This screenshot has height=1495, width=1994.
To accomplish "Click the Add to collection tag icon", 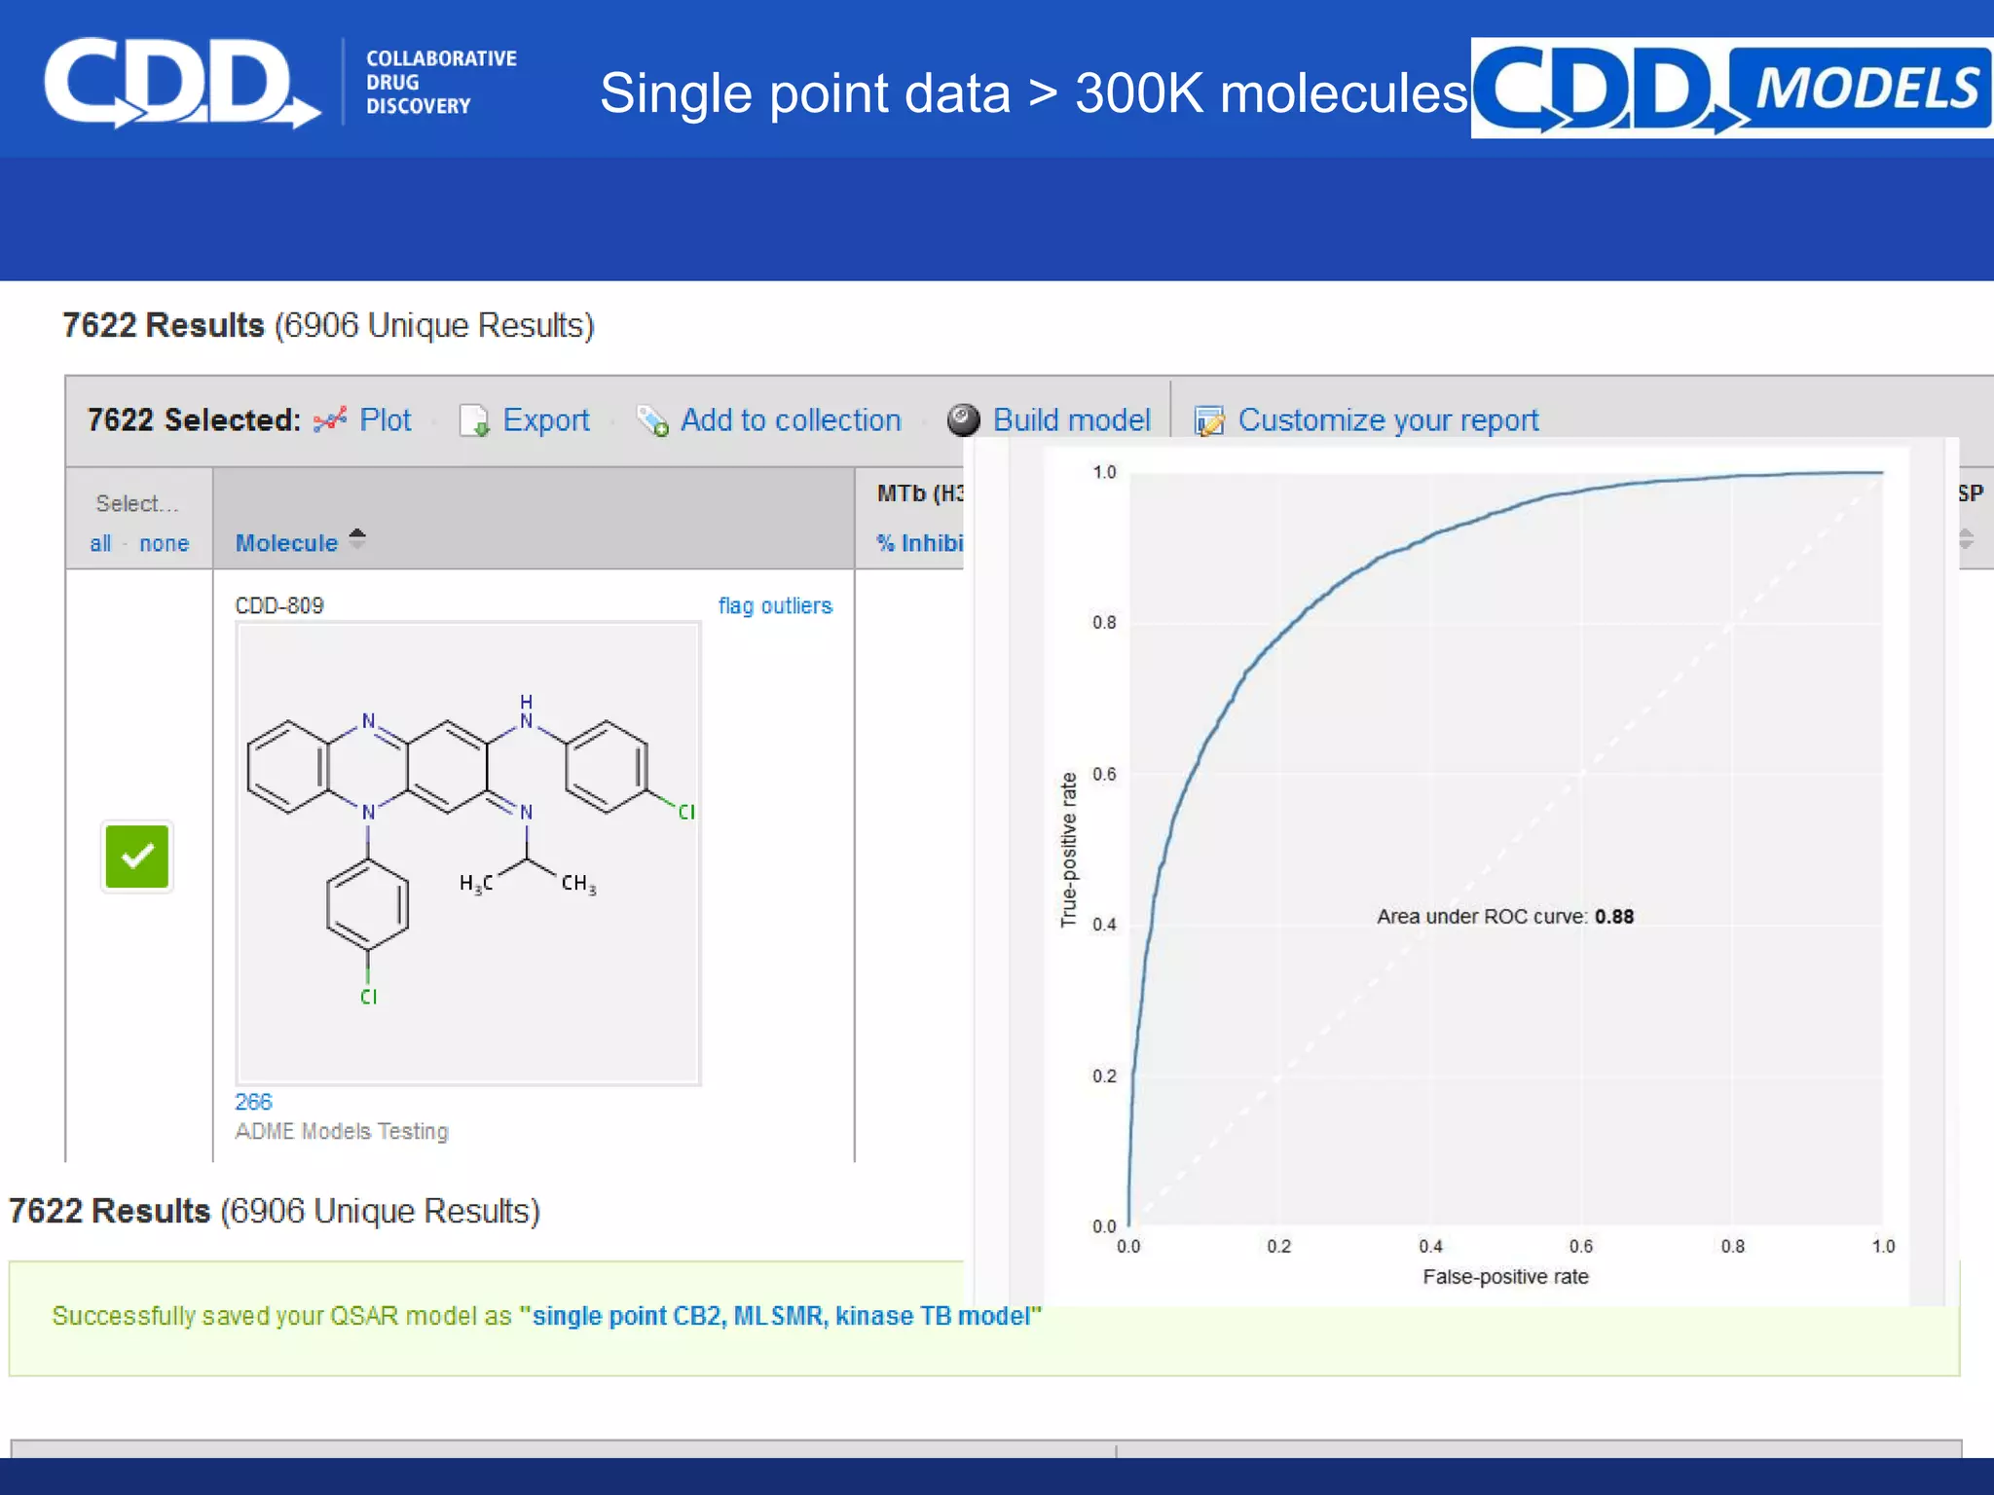I will pyautogui.click(x=652, y=420).
